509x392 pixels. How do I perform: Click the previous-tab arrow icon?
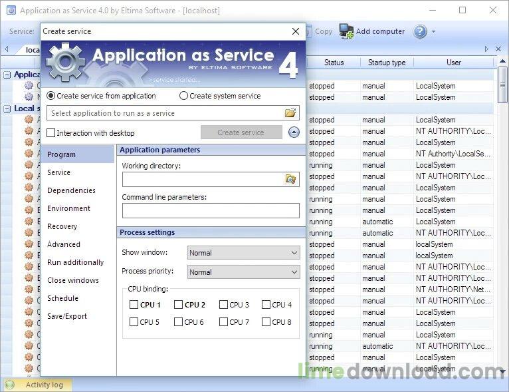pos(7,49)
